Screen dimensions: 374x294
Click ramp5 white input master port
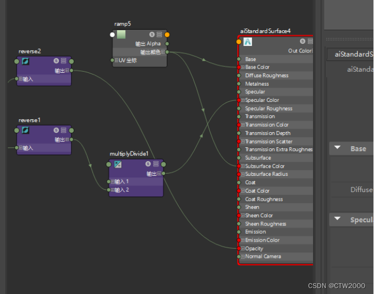[x=112, y=35]
